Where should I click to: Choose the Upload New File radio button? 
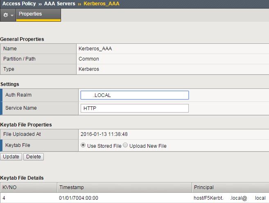click(126, 145)
